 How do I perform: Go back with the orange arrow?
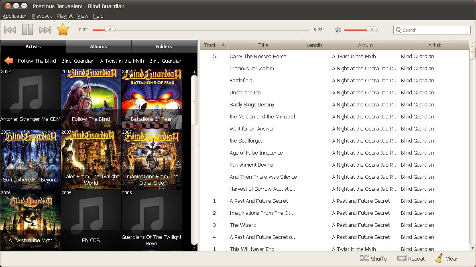8,61
